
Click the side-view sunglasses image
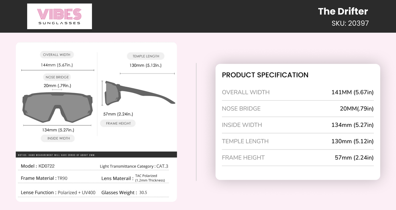pos(139,93)
